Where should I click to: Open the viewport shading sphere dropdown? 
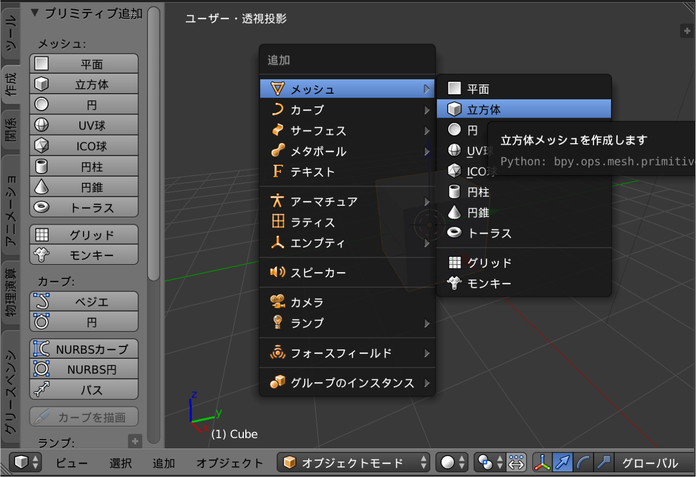point(452,463)
